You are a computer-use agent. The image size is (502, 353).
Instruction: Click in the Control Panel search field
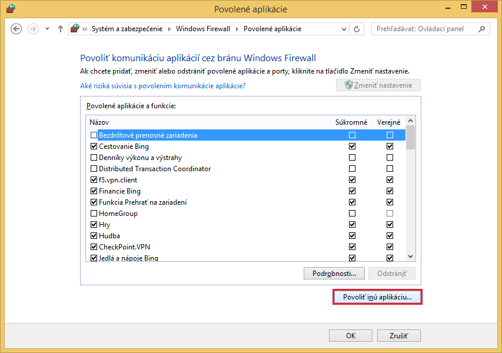(424, 29)
